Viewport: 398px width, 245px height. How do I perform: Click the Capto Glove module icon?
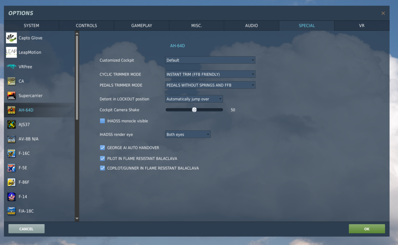[x=12, y=38]
